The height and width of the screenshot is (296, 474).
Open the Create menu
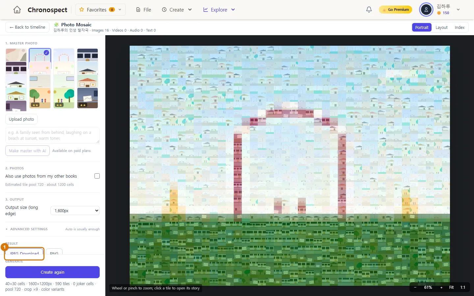(x=177, y=10)
